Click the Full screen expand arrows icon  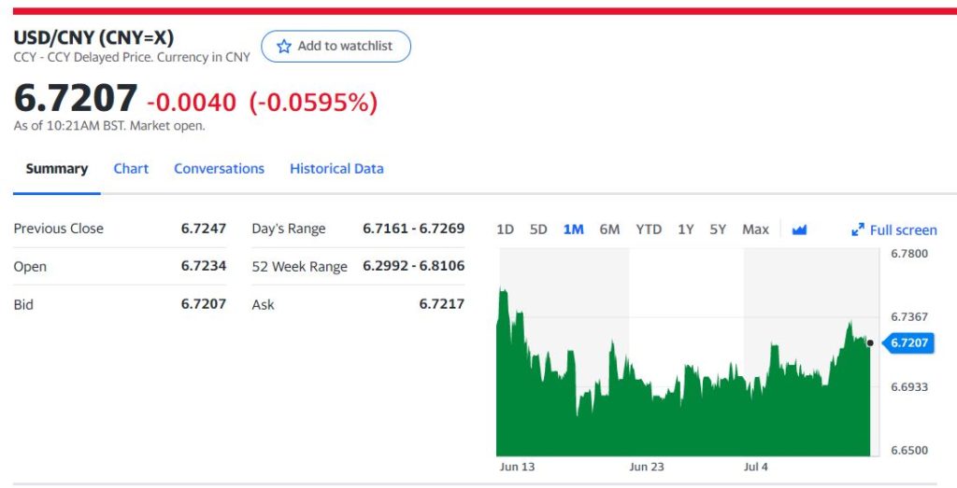pos(857,230)
